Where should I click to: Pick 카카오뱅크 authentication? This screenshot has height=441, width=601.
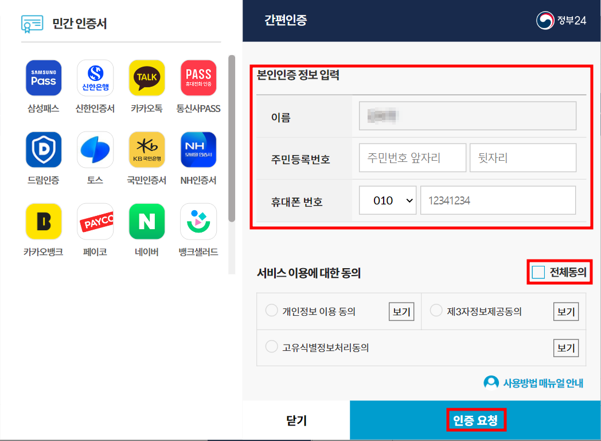point(44,220)
